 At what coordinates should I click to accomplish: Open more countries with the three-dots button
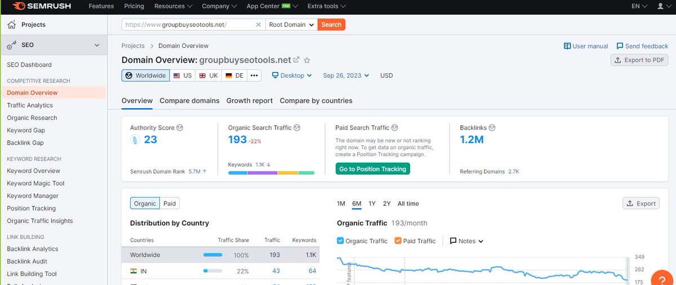click(x=255, y=75)
